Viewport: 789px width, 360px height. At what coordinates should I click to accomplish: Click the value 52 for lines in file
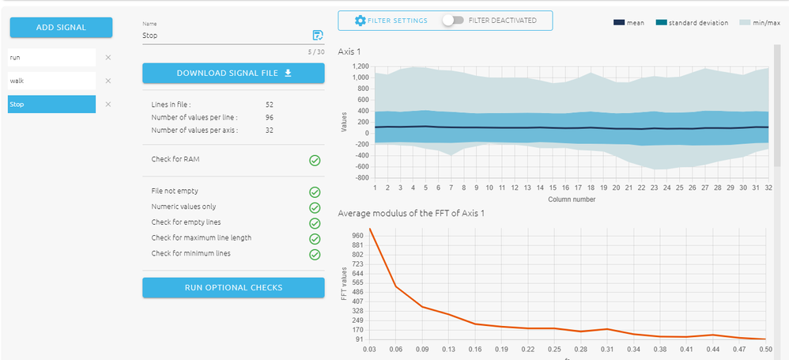pyautogui.click(x=270, y=104)
